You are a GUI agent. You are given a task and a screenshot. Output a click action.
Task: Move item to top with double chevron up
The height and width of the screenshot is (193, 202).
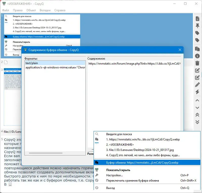tap(197, 115)
